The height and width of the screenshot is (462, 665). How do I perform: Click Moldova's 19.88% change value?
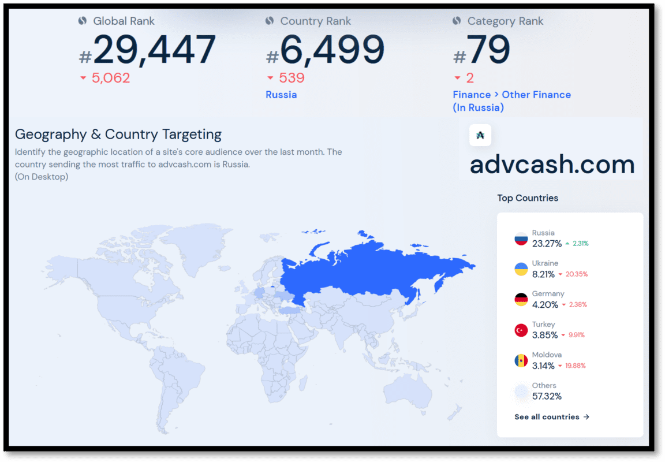[575, 366]
